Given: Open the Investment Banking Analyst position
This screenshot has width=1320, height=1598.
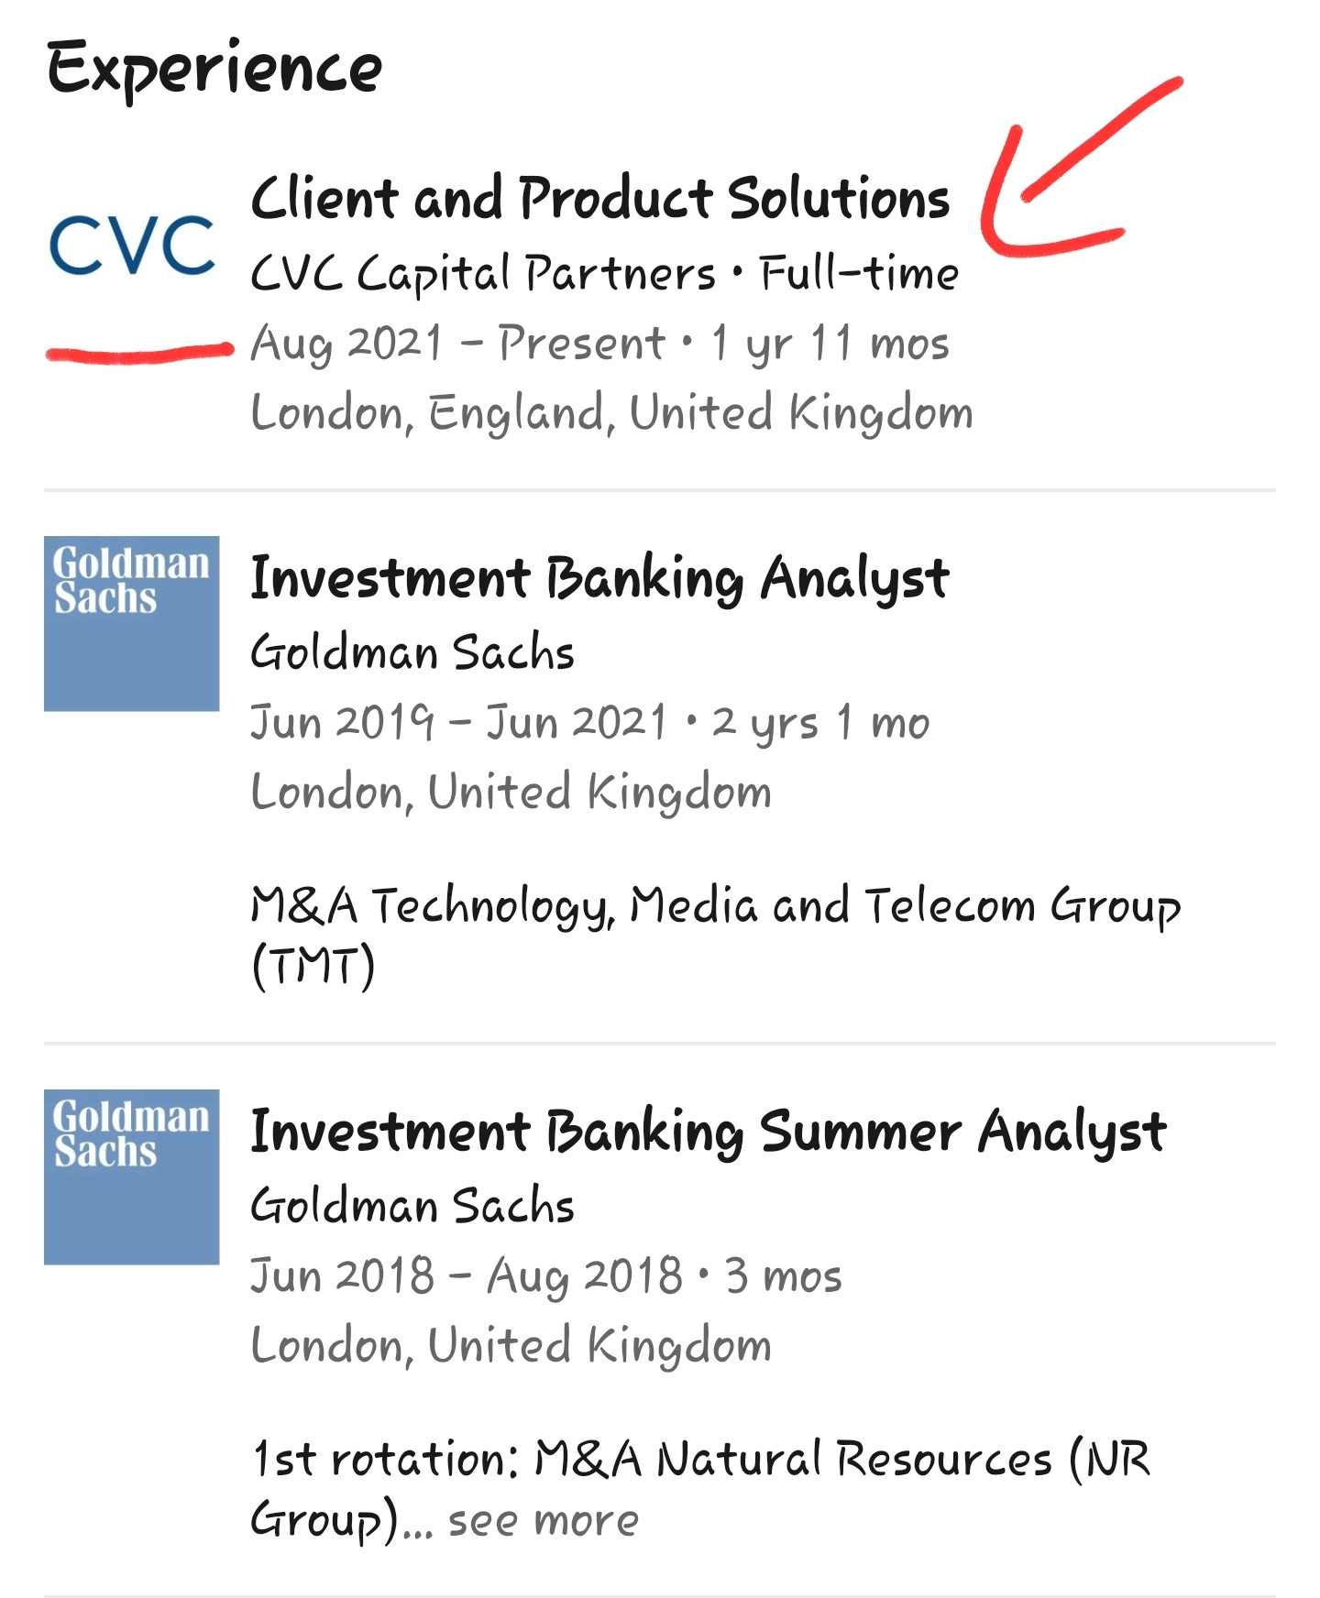Looking at the screenshot, I should pos(599,578).
